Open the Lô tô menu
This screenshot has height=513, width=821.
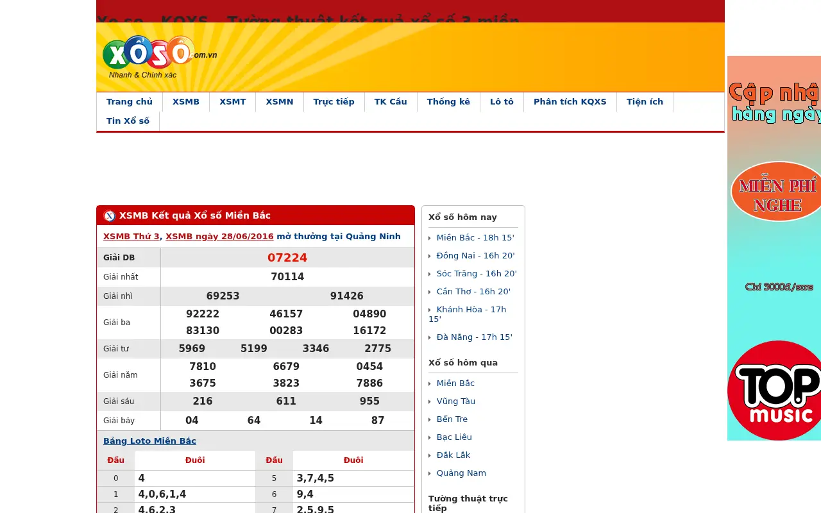pos(502,102)
